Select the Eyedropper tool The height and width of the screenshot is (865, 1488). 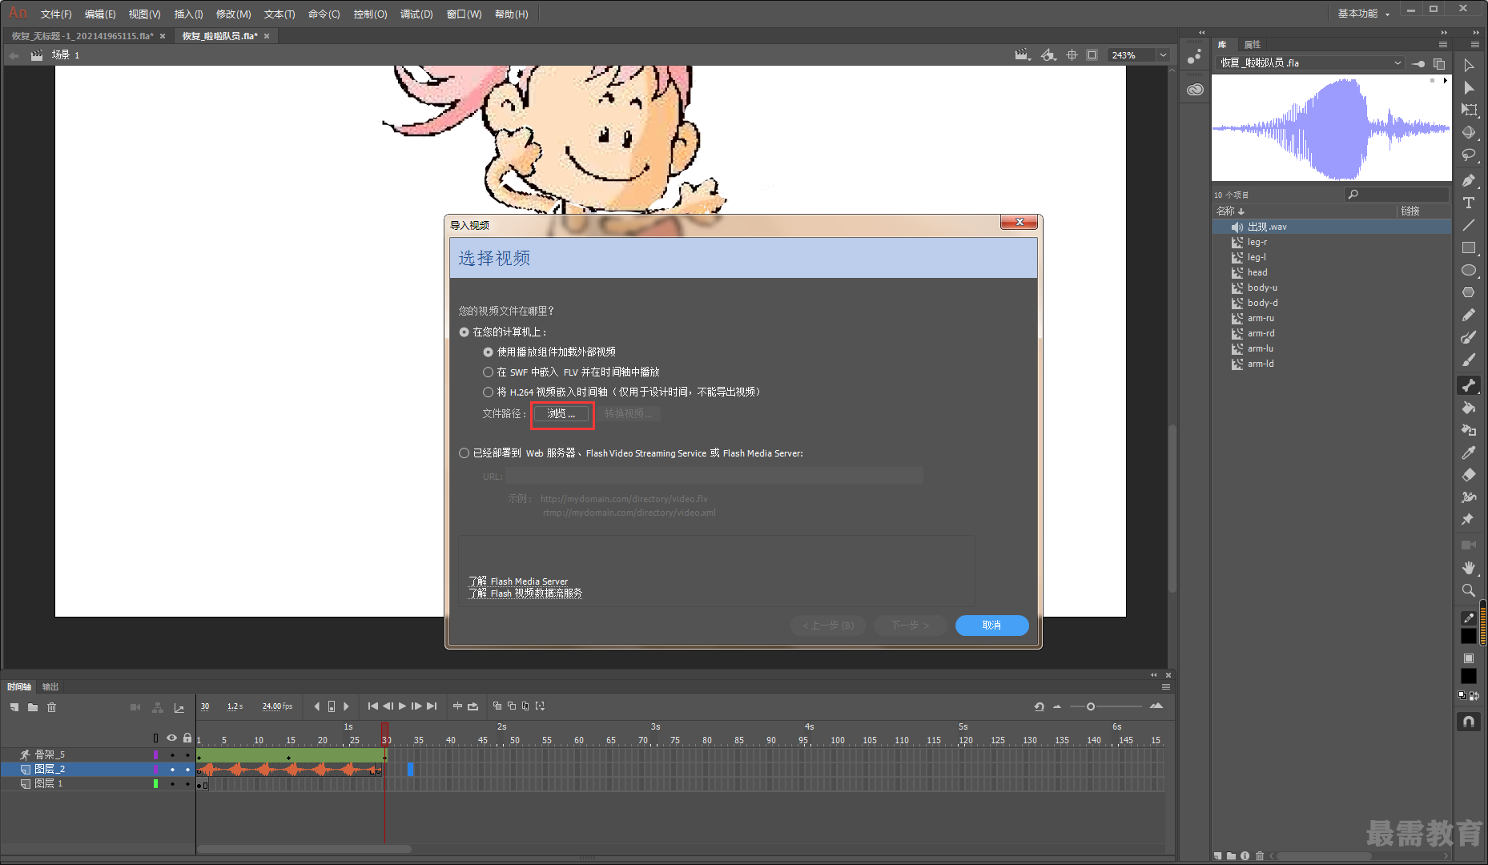[1469, 453]
